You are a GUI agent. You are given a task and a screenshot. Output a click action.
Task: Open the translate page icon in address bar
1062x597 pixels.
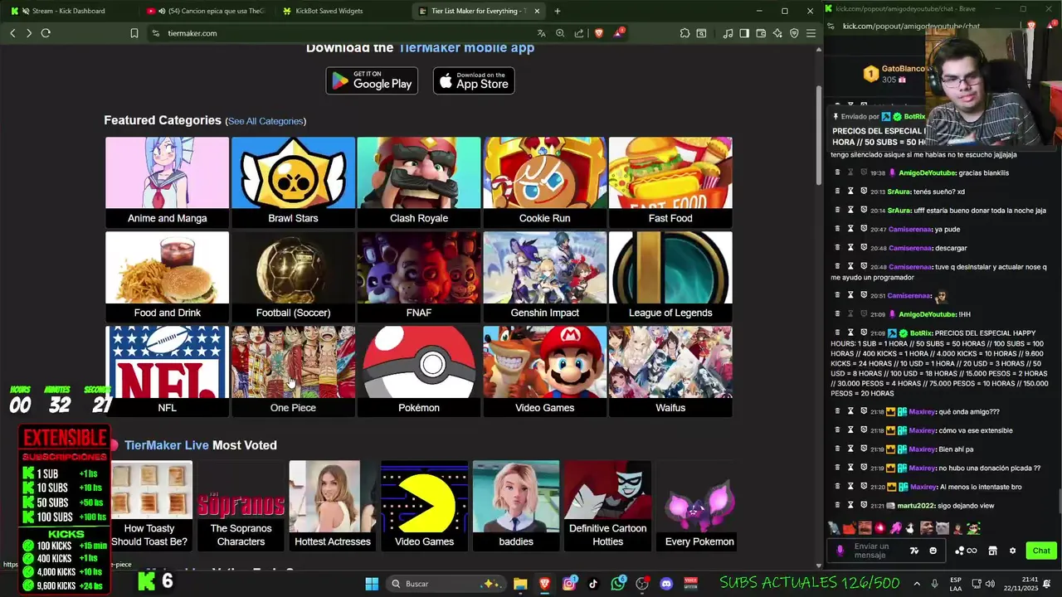[542, 33]
